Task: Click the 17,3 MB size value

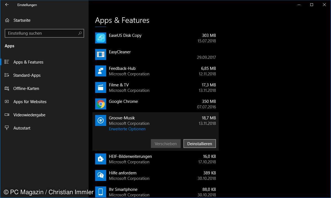Action: [x=209, y=85]
